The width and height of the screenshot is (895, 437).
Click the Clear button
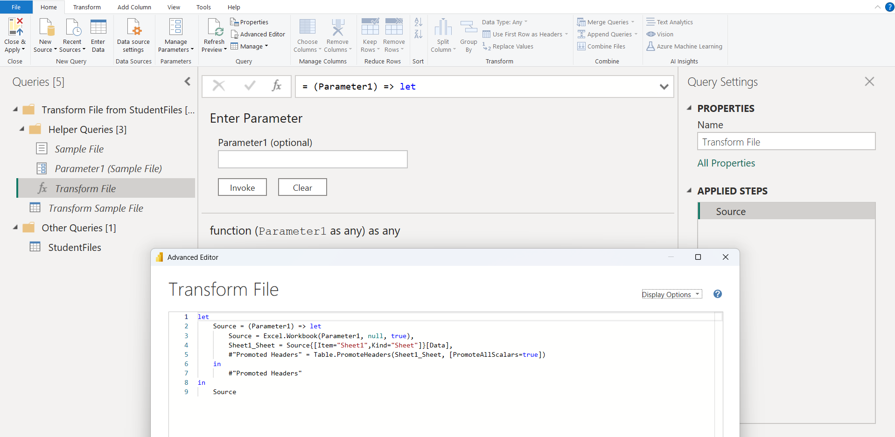[302, 187]
